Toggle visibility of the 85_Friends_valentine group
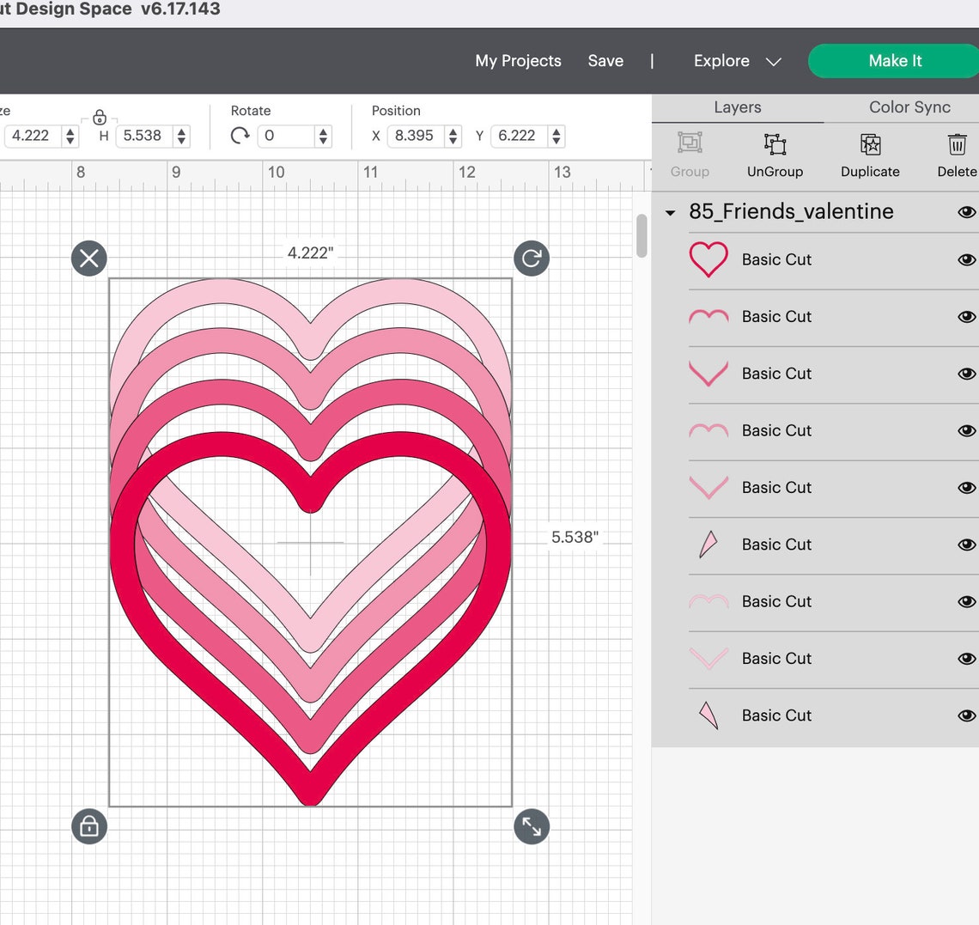 point(966,212)
